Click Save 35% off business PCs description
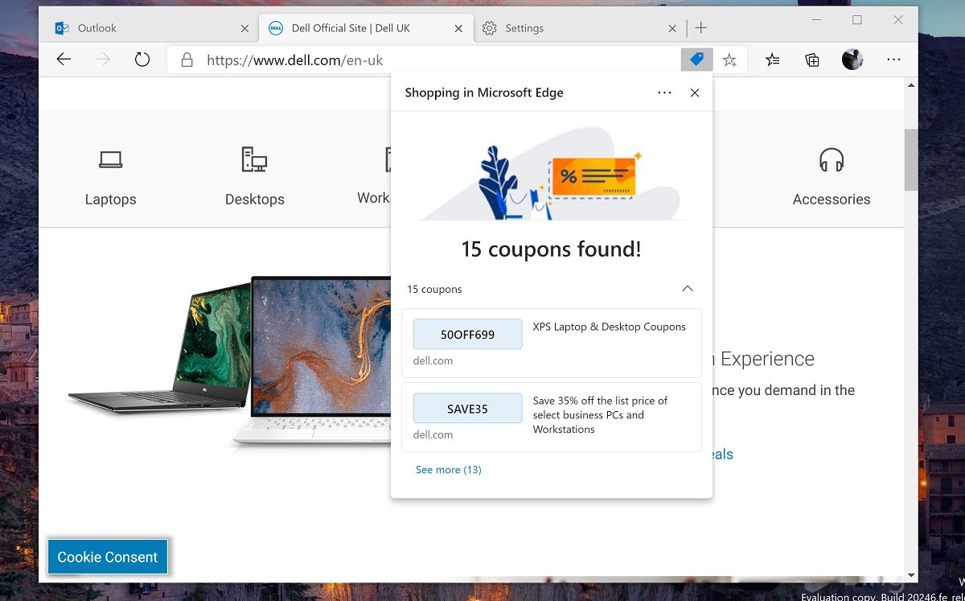 point(601,415)
